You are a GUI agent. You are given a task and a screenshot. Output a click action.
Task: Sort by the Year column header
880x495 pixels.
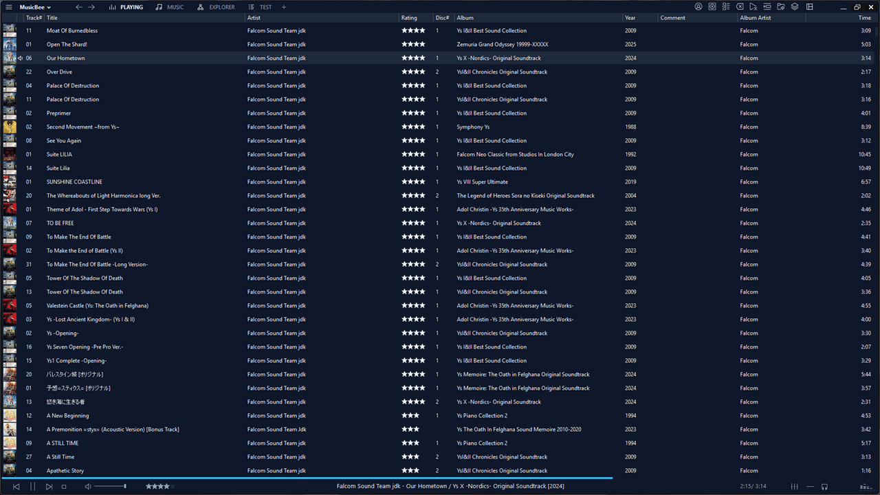click(x=640, y=18)
